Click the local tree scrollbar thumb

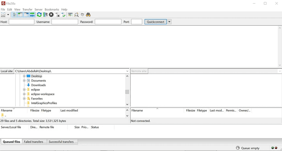127,92
